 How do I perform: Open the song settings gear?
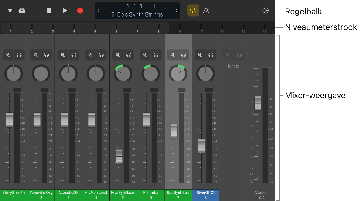pos(266,10)
